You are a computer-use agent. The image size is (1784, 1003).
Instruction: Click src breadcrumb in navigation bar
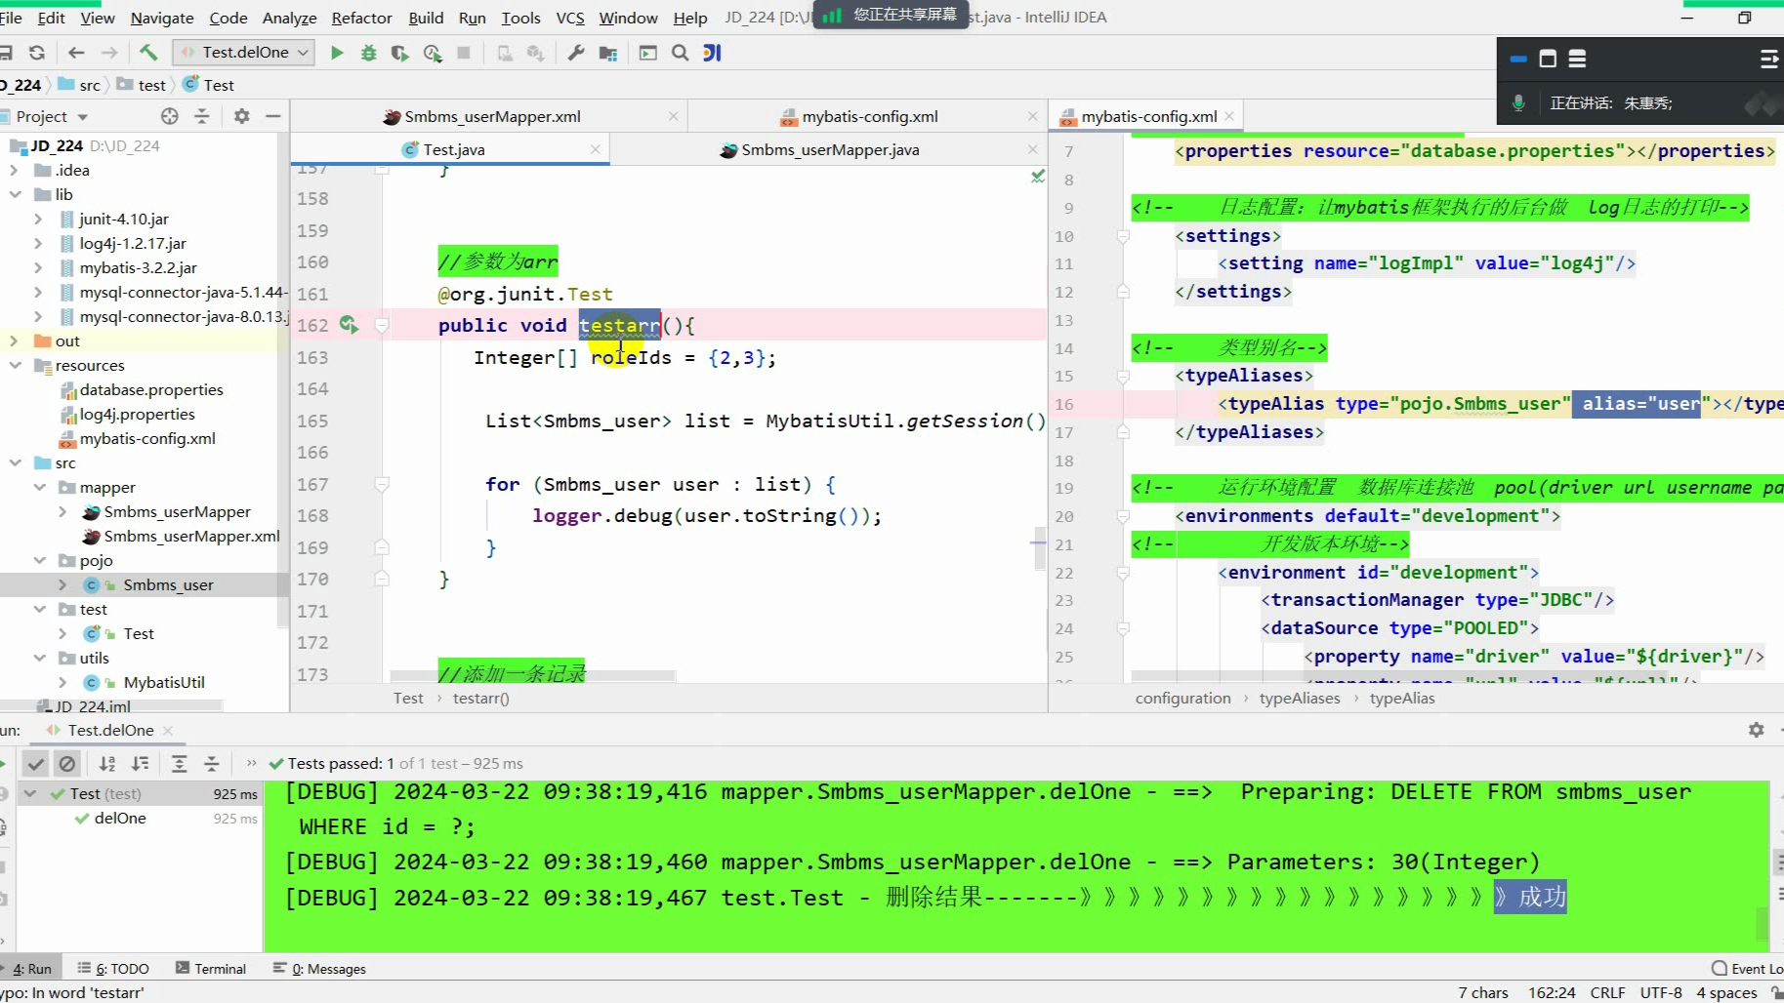tap(80, 85)
